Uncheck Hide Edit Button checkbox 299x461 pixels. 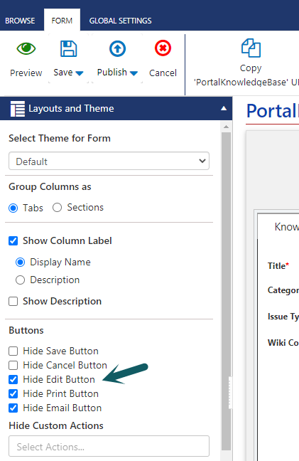point(13,380)
